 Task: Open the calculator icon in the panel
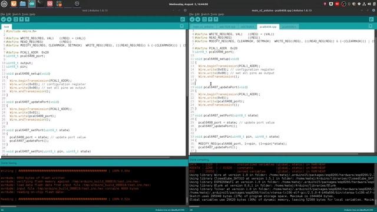[x=59, y=4]
